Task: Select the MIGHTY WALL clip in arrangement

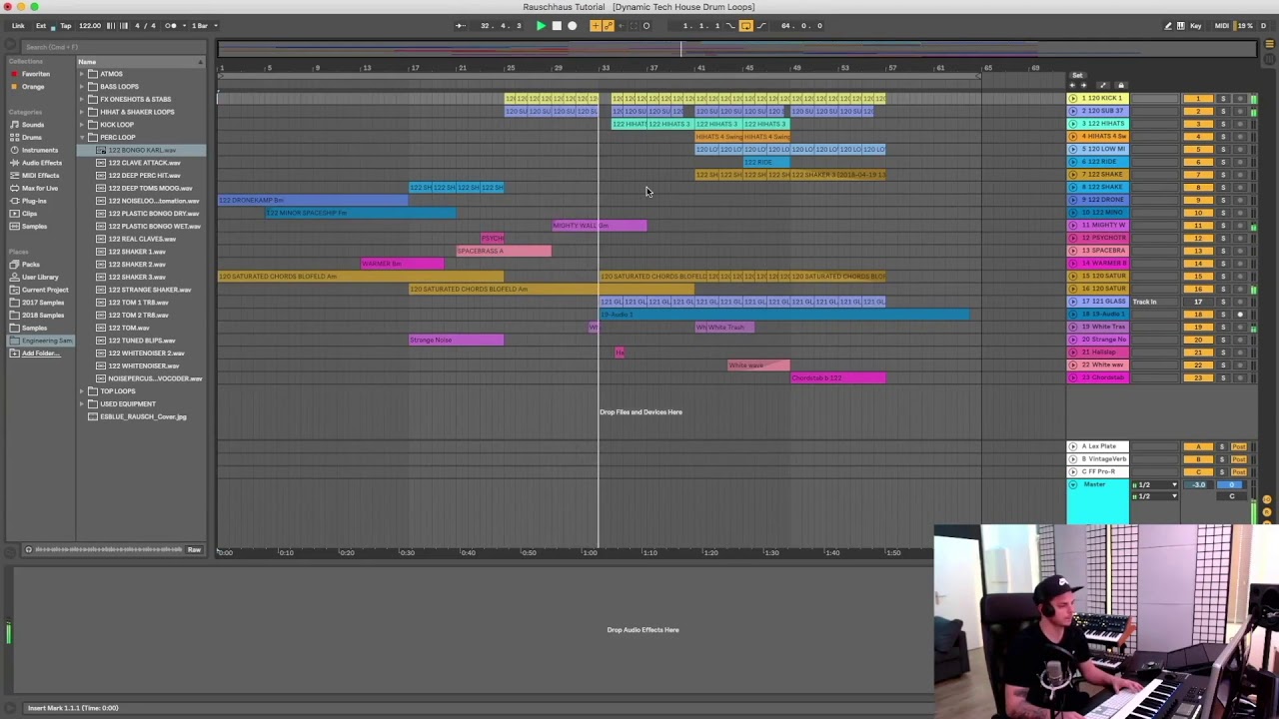Action: click(600, 226)
